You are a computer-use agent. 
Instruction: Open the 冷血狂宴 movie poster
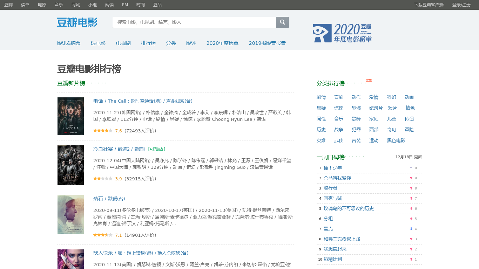(x=70, y=165)
